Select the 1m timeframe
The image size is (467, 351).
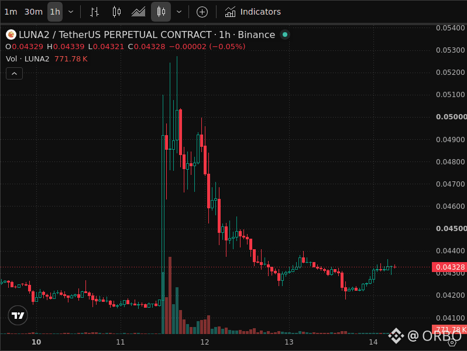click(x=11, y=12)
